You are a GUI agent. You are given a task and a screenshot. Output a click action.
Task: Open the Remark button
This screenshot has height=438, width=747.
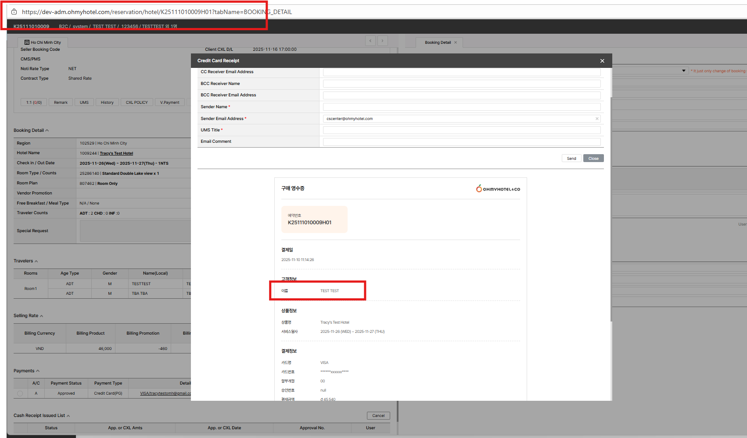point(61,102)
